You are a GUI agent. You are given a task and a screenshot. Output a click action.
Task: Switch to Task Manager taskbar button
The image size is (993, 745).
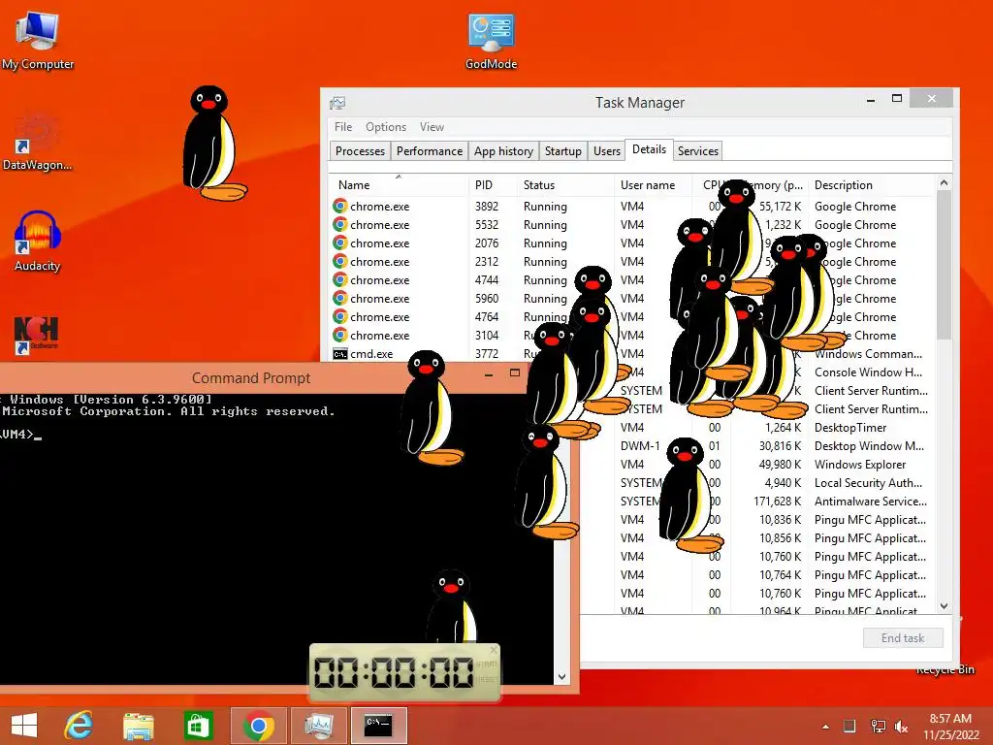point(318,726)
